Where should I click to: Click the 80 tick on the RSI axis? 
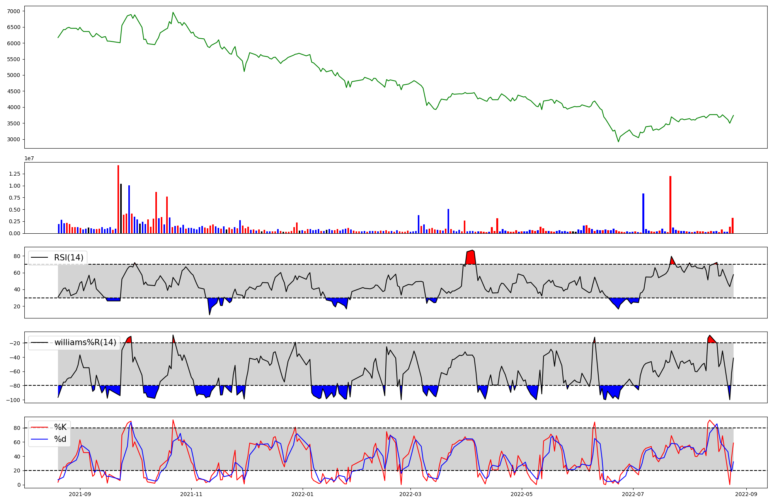[17, 256]
